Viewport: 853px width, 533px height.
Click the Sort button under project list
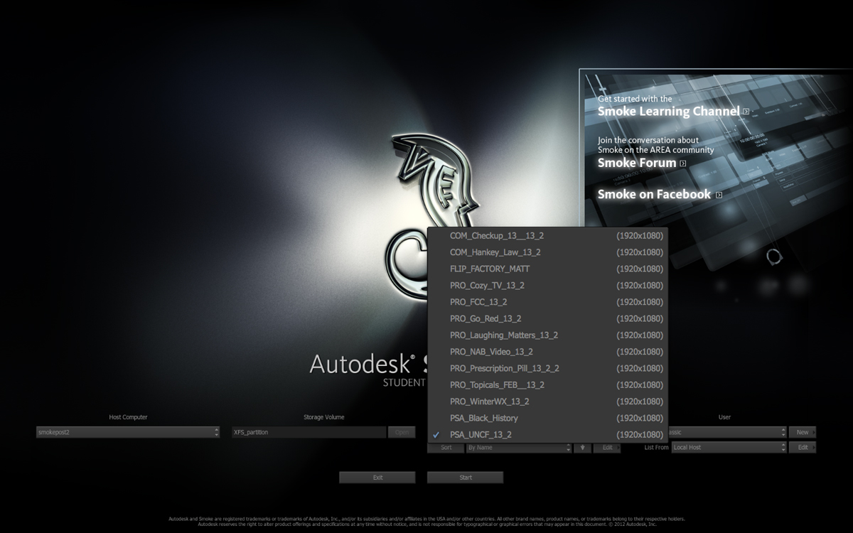tap(446, 448)
